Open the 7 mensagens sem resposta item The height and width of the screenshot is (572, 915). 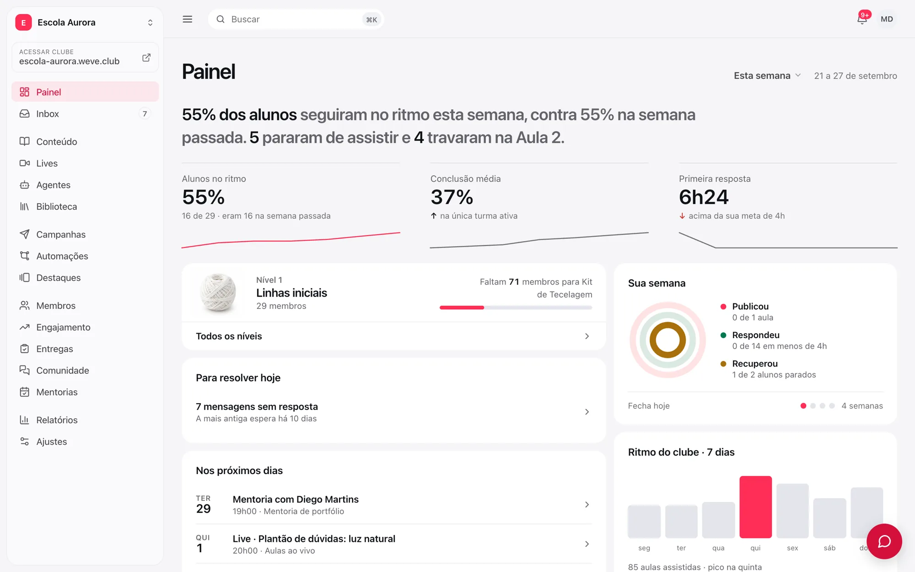(394, 412)
